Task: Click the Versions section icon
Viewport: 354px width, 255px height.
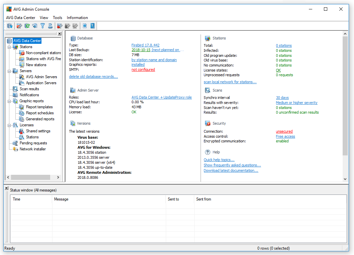Action: pos(73,123)
